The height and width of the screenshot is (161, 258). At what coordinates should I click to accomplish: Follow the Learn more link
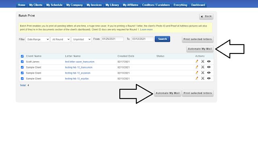pos(146,29)
